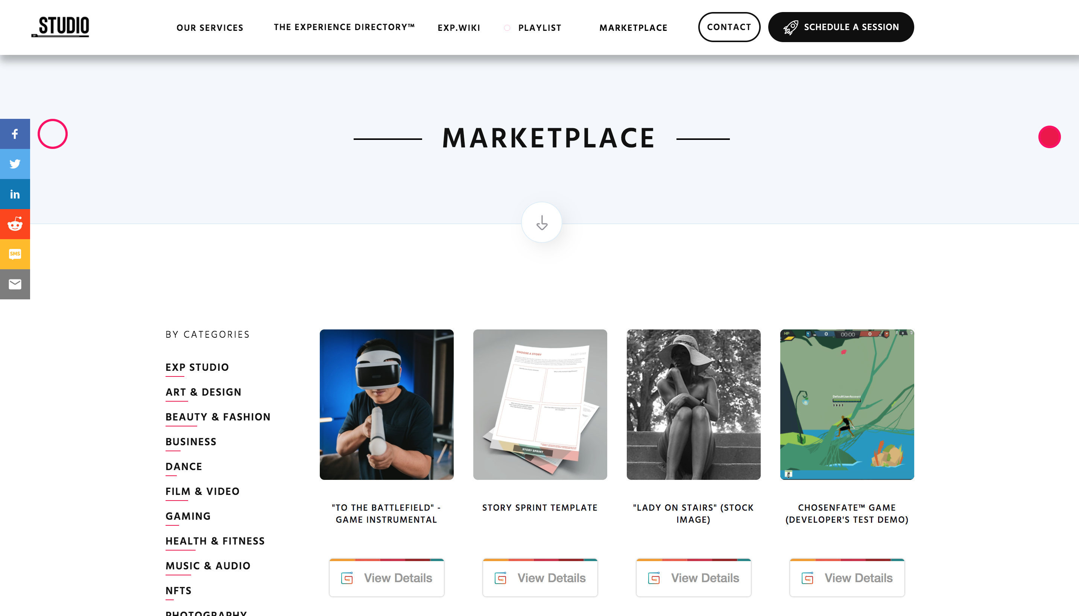Click the LinkedIn share icon
This screenshot has height=616, width=1079.
click(x=15, y=194)
